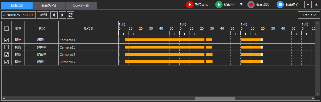Image resolution: width=321 pixels, height=102 pixels.
Task: Click the down triangle button at top right
Action: tap(308, 5)
